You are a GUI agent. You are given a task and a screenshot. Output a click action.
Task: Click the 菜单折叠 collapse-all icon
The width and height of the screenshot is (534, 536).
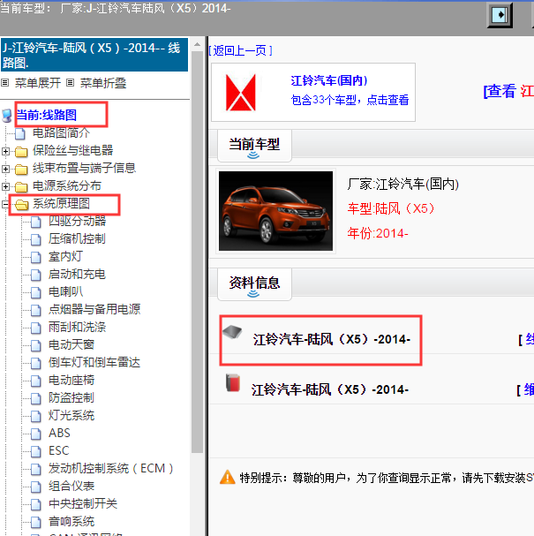(x=70, y=83)
